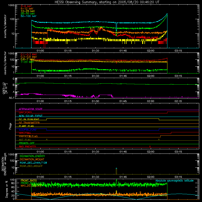Click the 01:00 tick below the top panel
This screenshot has height=202, width=202.
coord(40,51)
